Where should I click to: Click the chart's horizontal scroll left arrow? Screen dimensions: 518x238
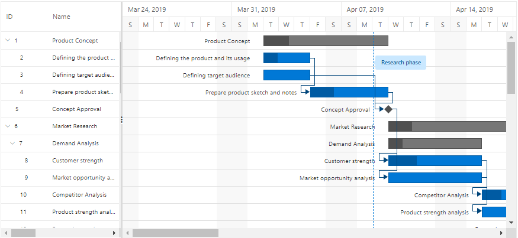click(127, 233)
